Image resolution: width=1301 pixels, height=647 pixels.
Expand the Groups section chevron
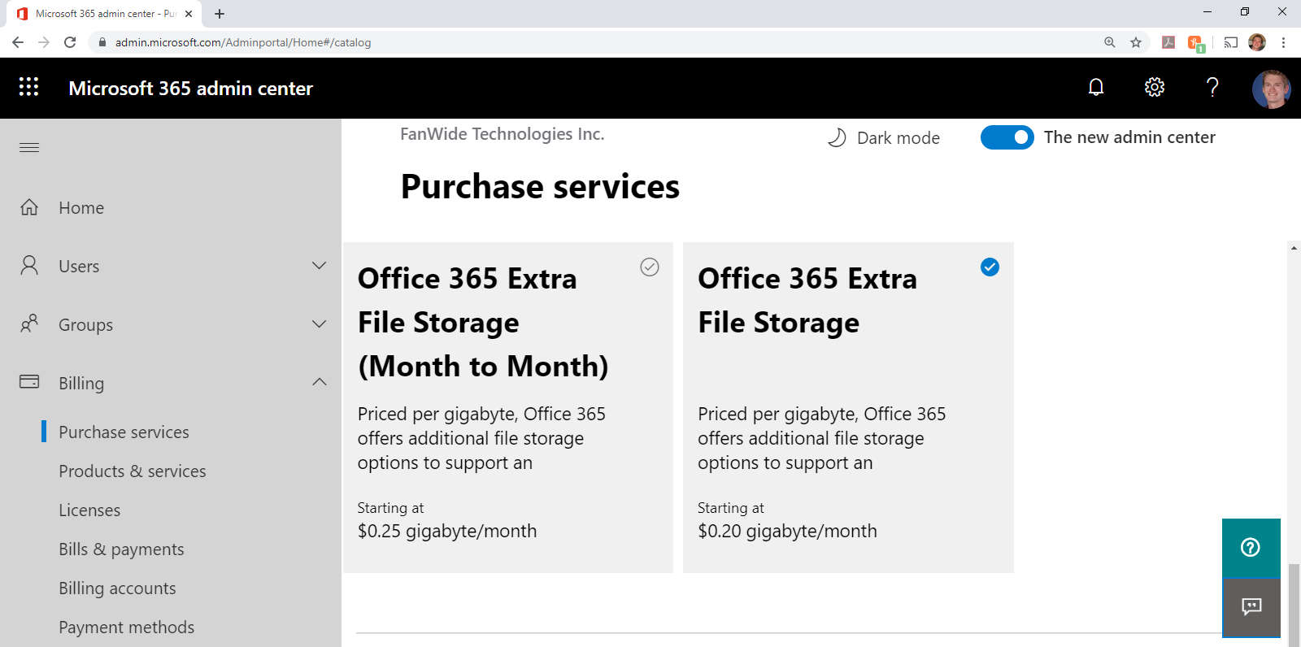coord(320,323)
